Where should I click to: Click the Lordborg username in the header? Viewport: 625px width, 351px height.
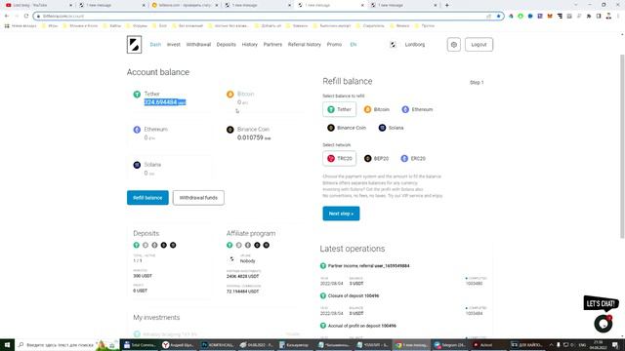pos(414,45)
